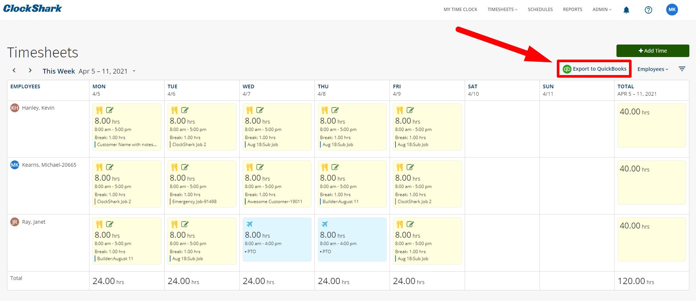Edit Hanley Kevin's Wednesday entry icon
The image size is (696, 301).
pos(260,110)
